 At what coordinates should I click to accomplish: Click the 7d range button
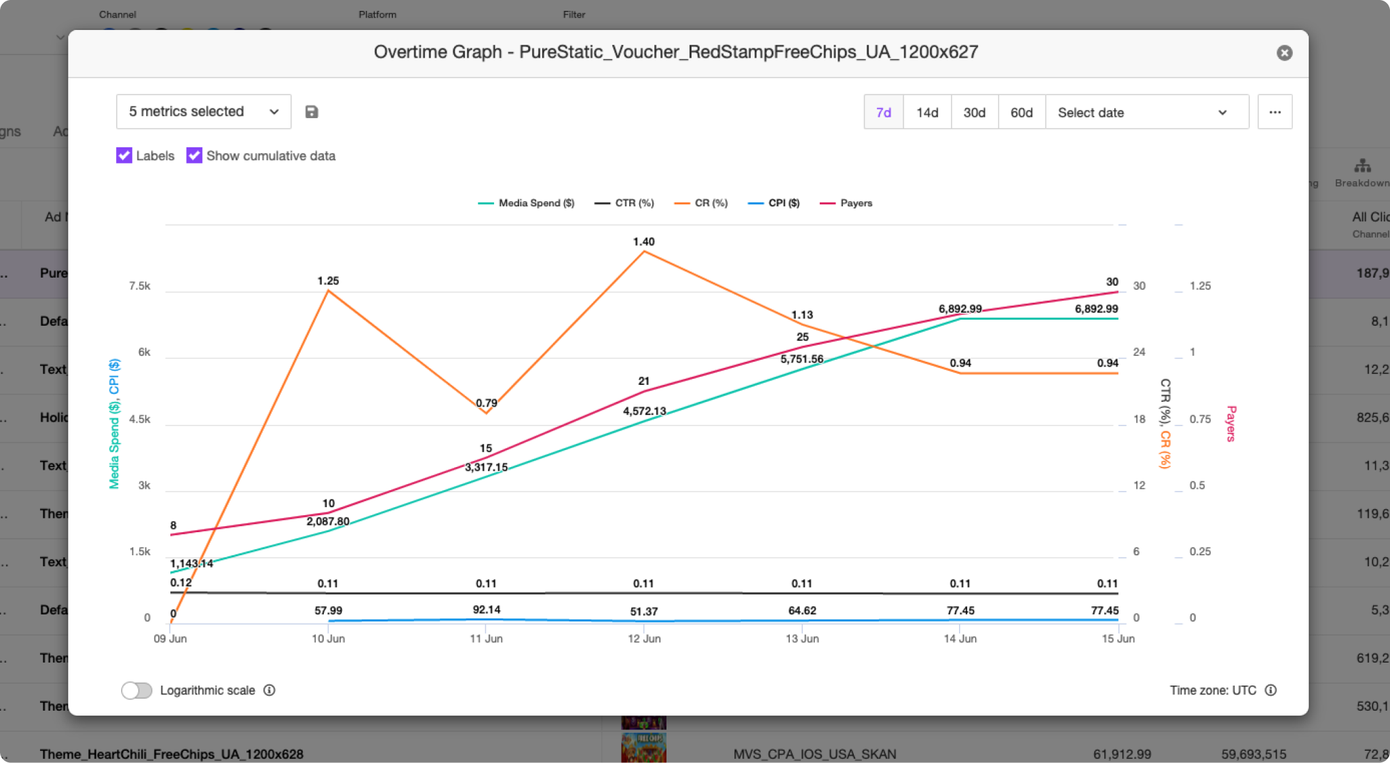[883, 113]
